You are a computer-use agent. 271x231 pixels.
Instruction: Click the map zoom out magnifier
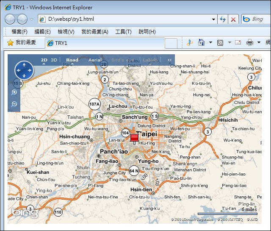tap(14, 104)
